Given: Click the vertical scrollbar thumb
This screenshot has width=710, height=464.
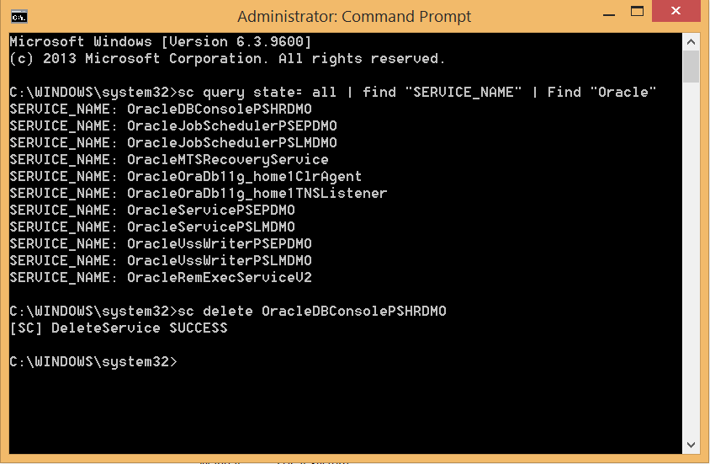Looking at the screenshot, I should click(691, 67).
